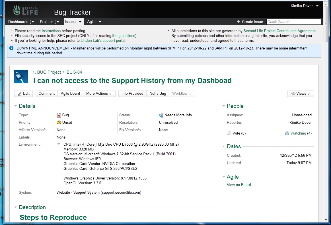
Task: Open the Projects dropdown arrow
Action: tap(57, 22)
